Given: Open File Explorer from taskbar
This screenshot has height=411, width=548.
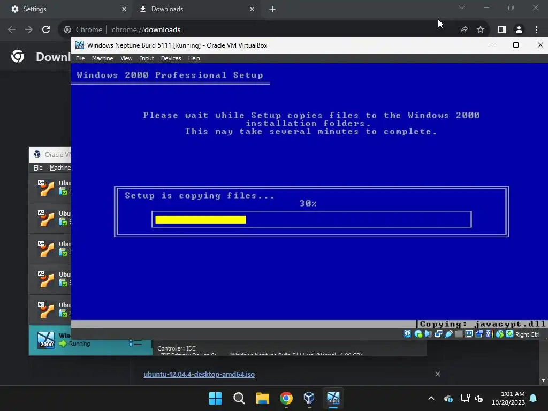Looking at the screenshot, I should click(x=262, y=398).
